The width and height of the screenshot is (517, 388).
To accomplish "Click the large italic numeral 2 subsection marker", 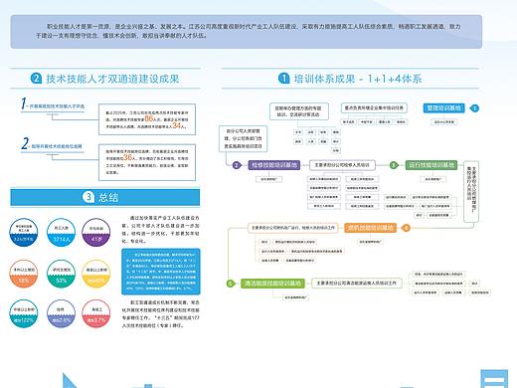I will point(25,143).
